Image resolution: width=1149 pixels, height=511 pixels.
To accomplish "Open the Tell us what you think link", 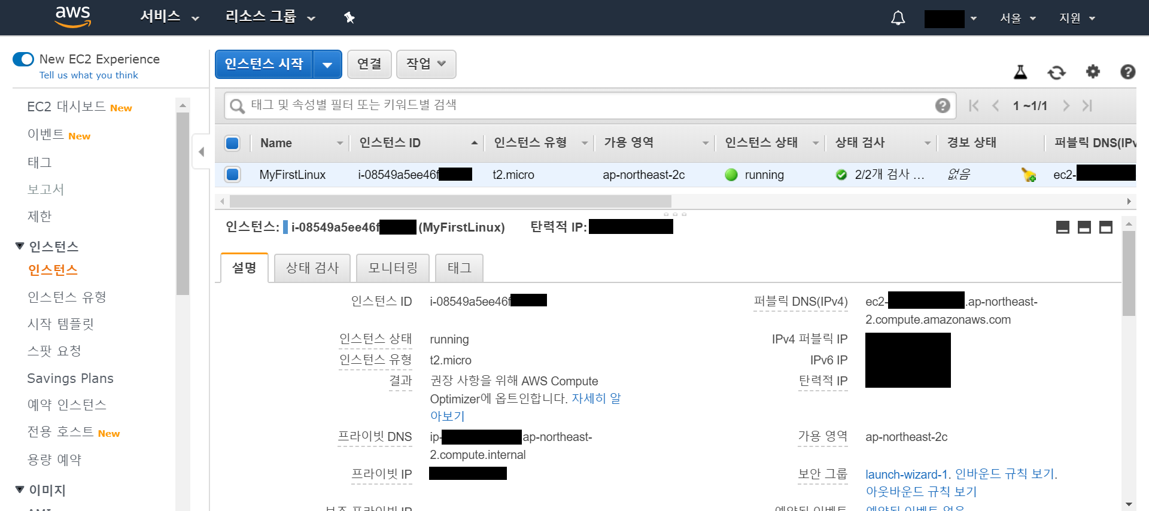I will pos(89,75).
